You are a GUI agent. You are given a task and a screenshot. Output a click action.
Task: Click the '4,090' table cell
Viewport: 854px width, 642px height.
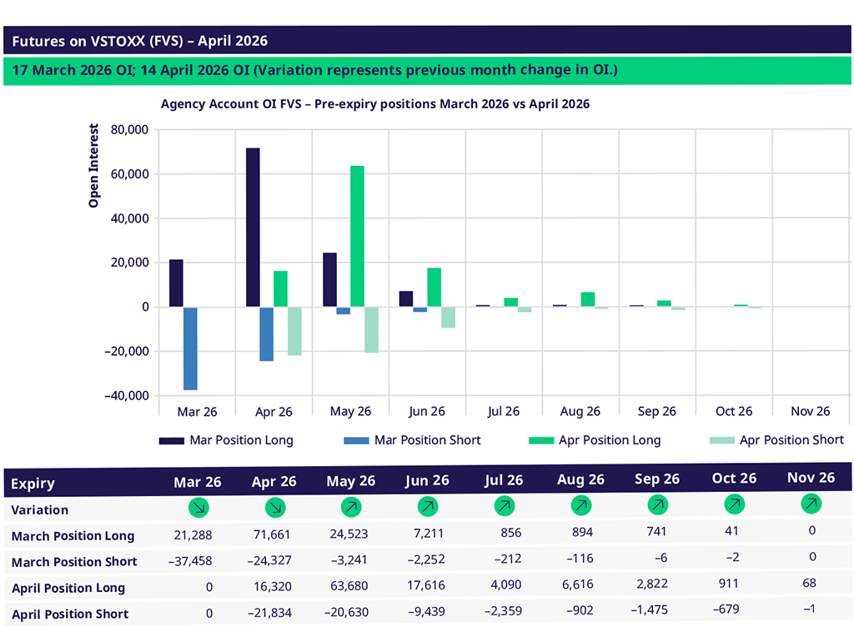coord(506,585)
